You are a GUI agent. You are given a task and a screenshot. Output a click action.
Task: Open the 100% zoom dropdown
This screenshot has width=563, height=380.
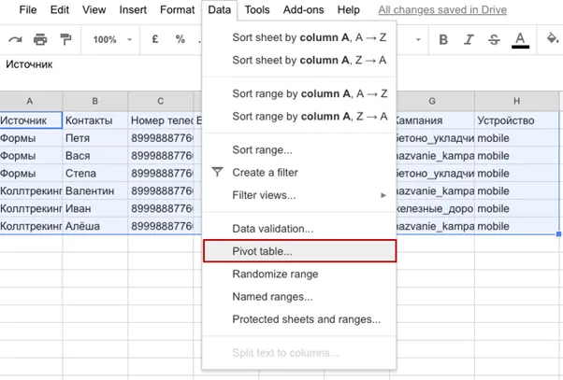[112, 39]
